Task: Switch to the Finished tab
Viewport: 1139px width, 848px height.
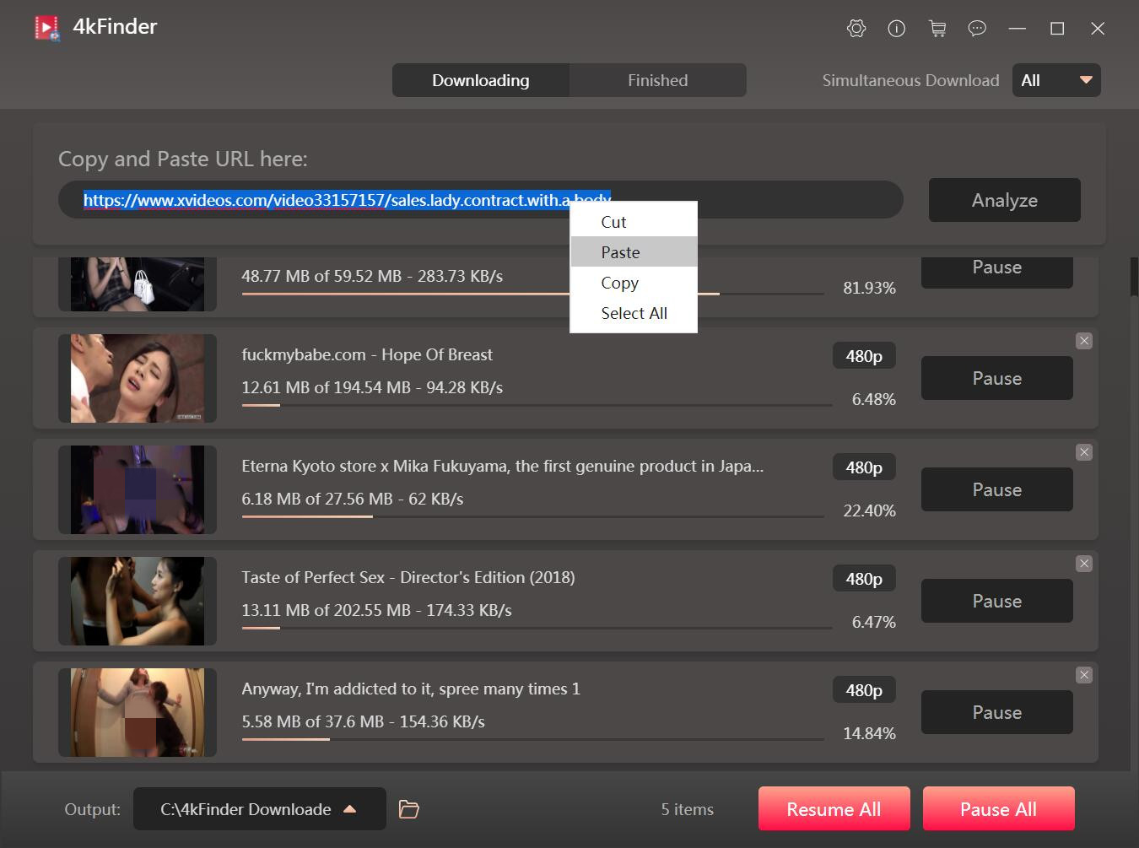Action: (657, 80)
